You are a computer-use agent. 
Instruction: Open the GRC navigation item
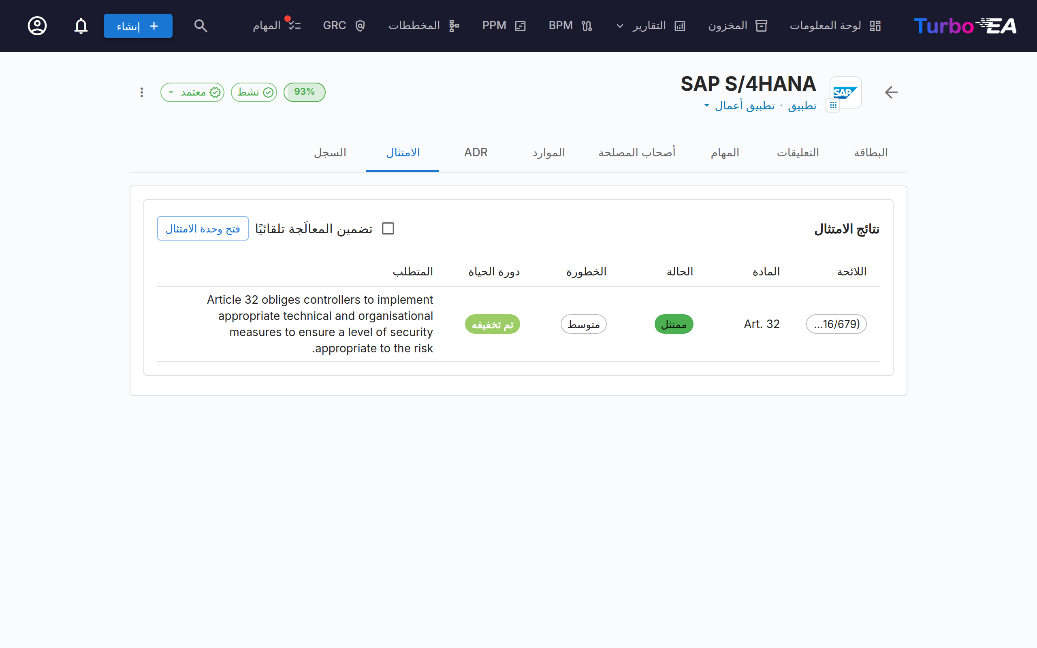tap(344, 26)
